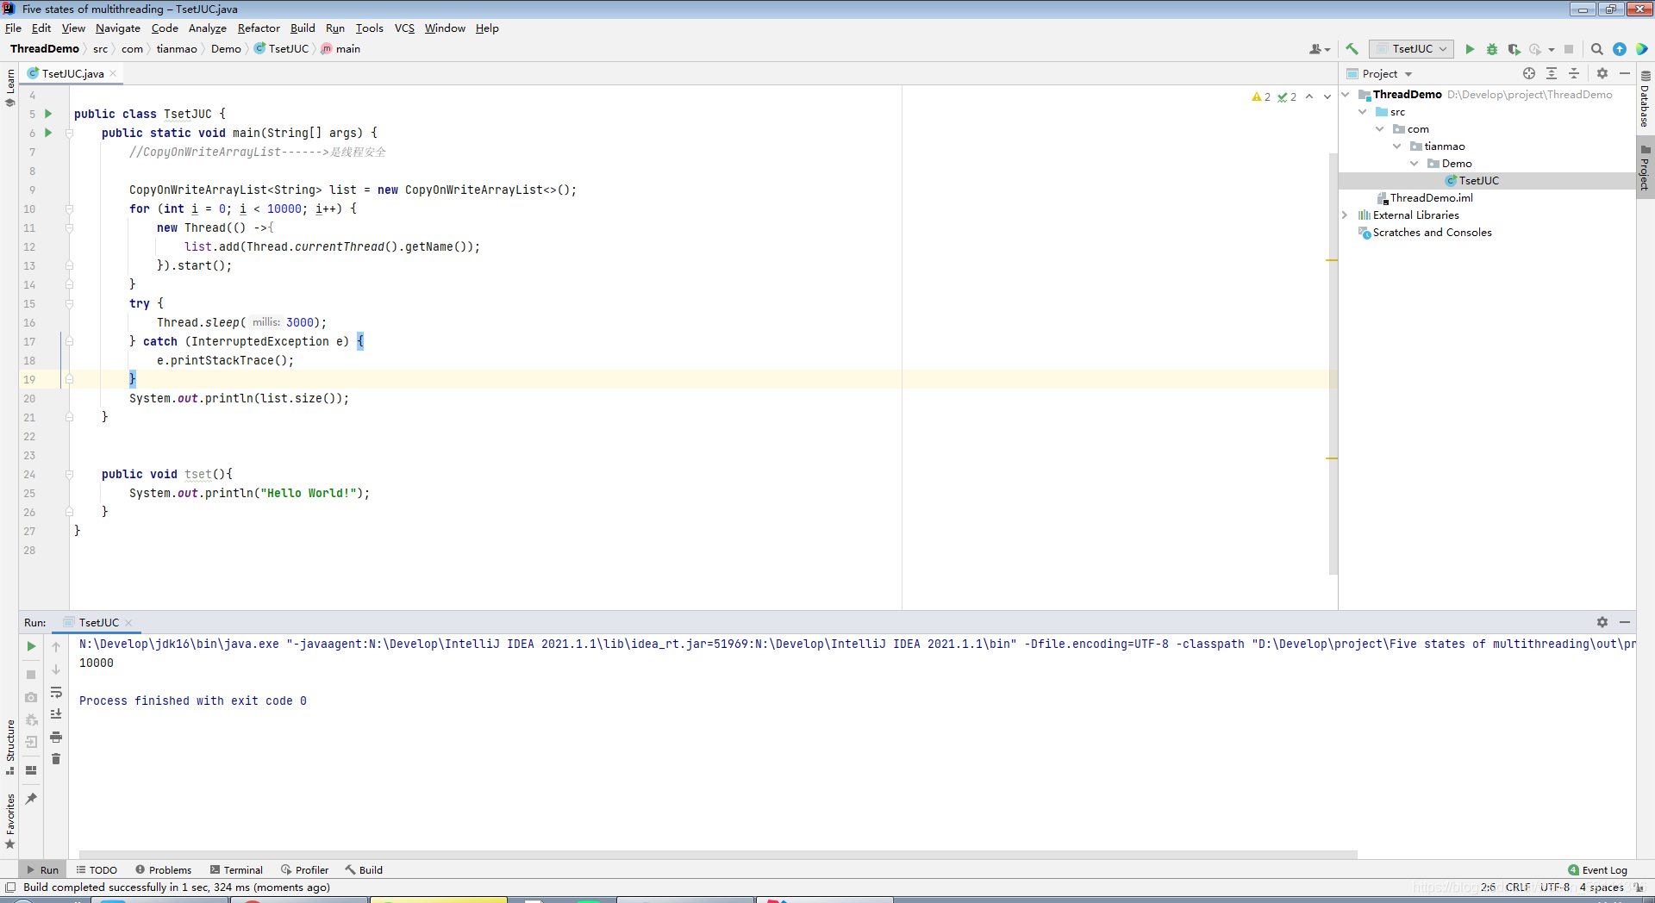
Task: Pin the Run tool window tab
Action: (x=31, y=799)
